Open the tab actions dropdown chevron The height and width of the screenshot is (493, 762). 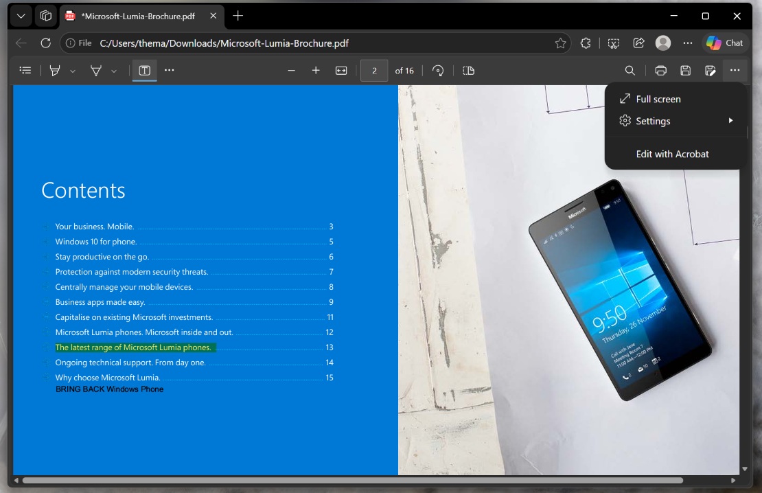(x=21, y=16)
